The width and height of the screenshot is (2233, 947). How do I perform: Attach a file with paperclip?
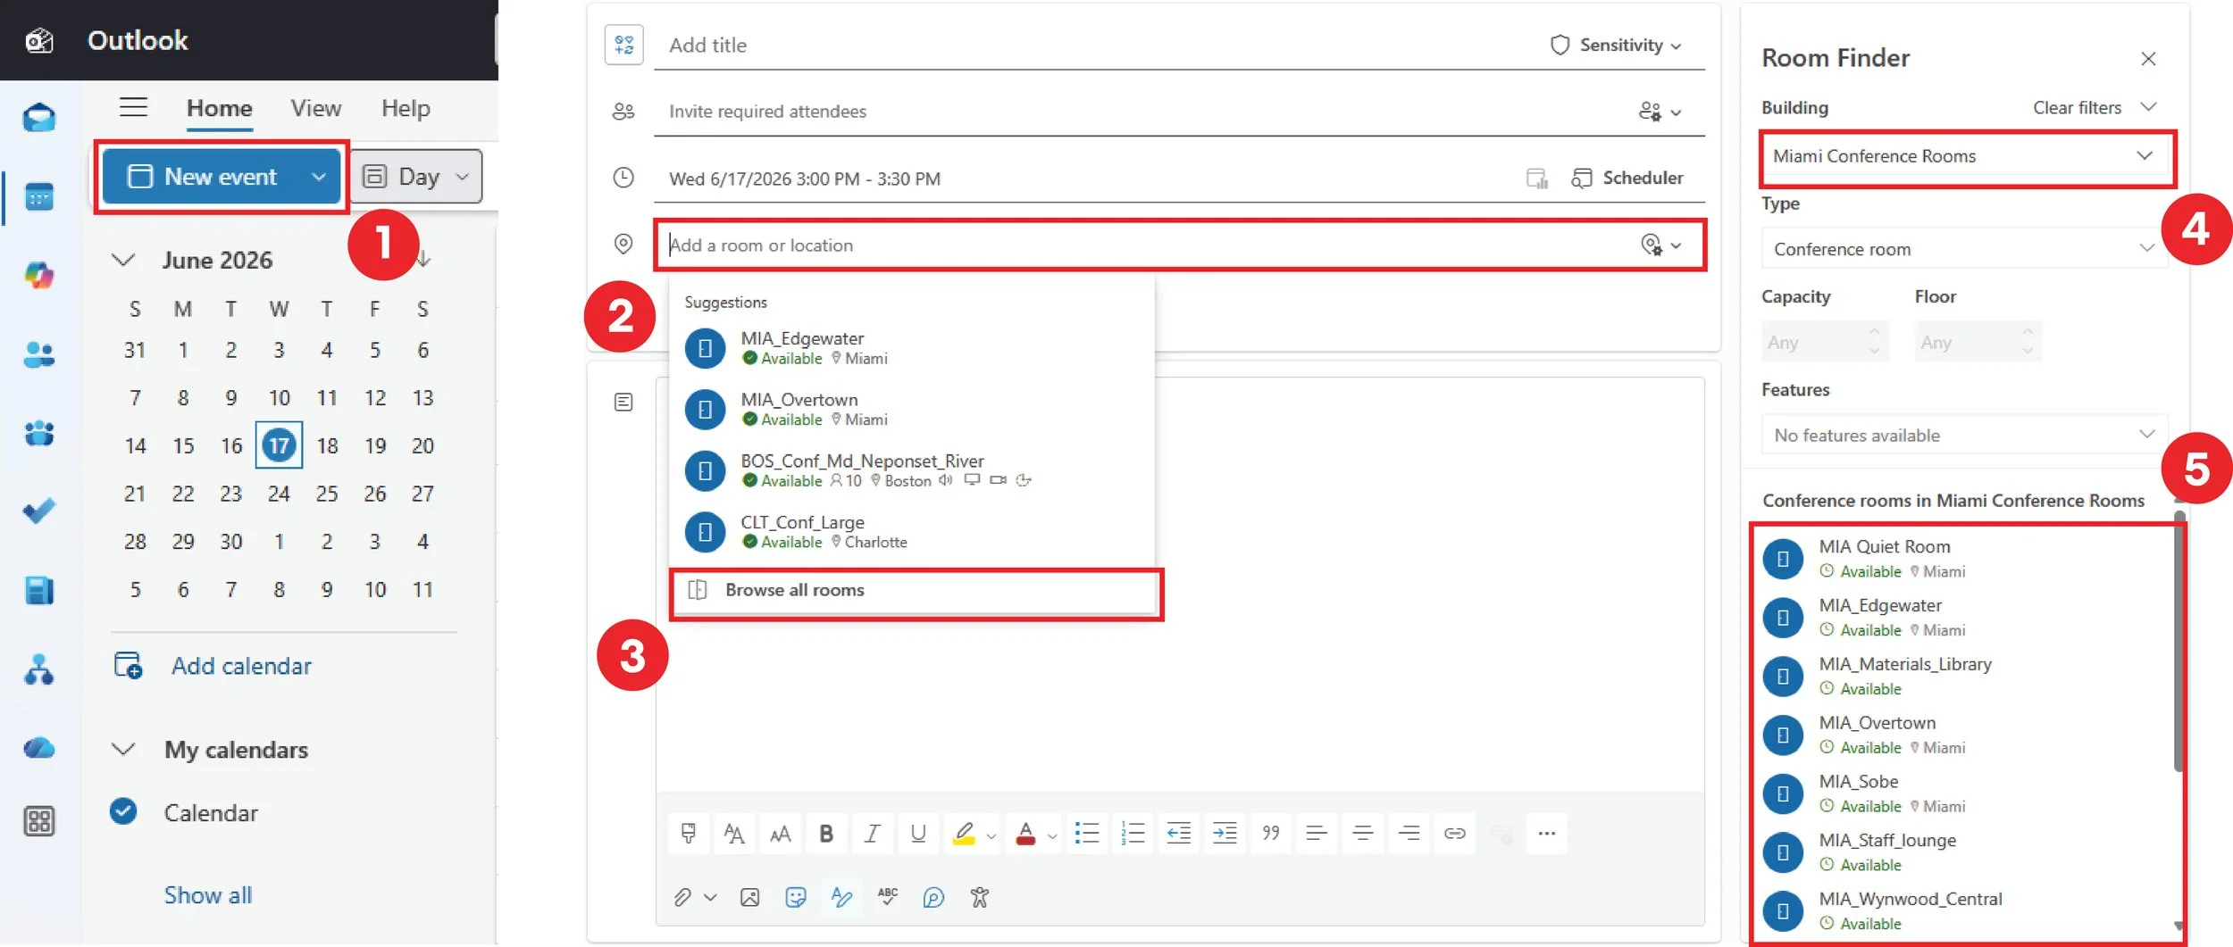pyautogui.click(x=682, y=898)
